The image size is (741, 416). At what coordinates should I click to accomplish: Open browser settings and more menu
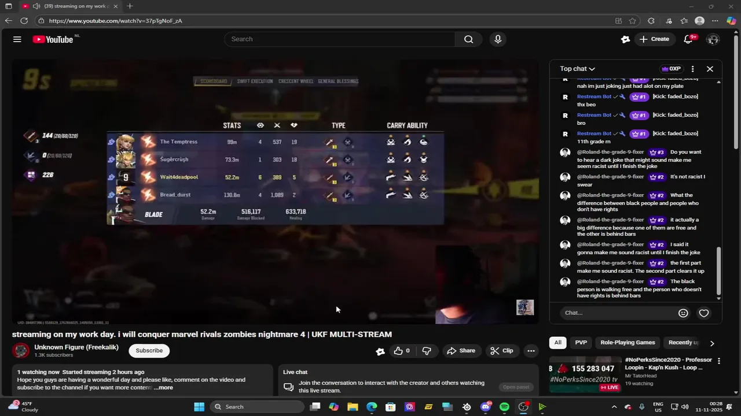[x=715, y=21]
